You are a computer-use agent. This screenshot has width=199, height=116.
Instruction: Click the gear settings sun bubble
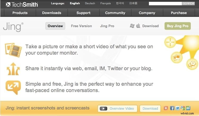(x=192, y=64)
